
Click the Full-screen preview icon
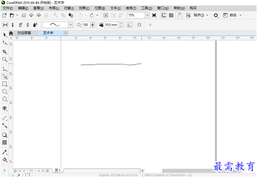[154, 15]
